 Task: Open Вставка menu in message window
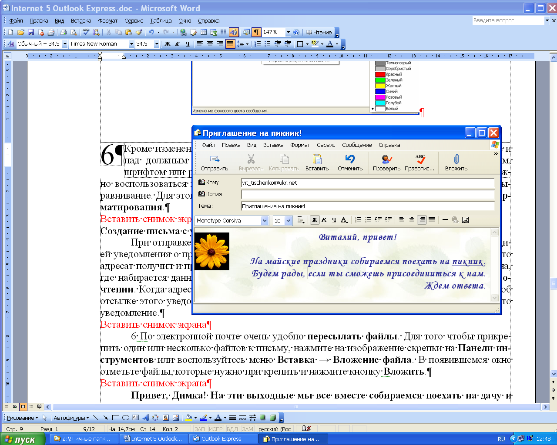coord(273,145)
